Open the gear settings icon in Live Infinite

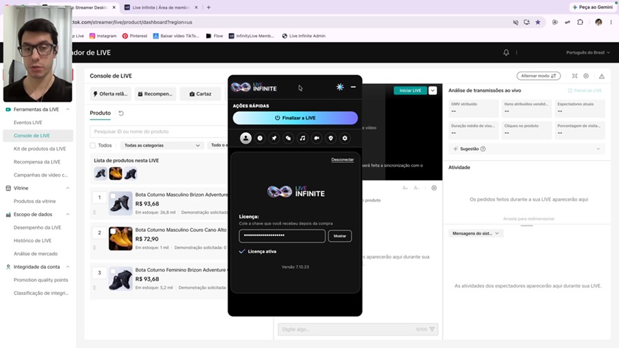pos(345,138)
